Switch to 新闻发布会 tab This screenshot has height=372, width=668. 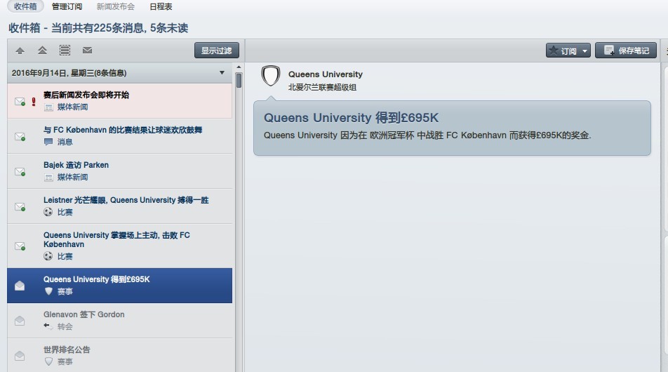point(116,6)
